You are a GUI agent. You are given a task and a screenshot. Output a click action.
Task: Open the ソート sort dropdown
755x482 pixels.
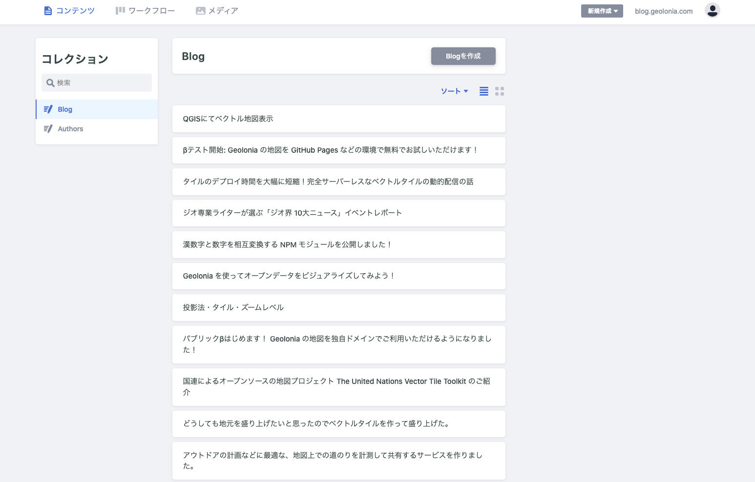[454, 91]
